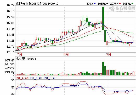Click the RSI_A:46 indicator label
The height and width of the screenshot is (95, 136).
pyautogui.click(x=22, y=78)
